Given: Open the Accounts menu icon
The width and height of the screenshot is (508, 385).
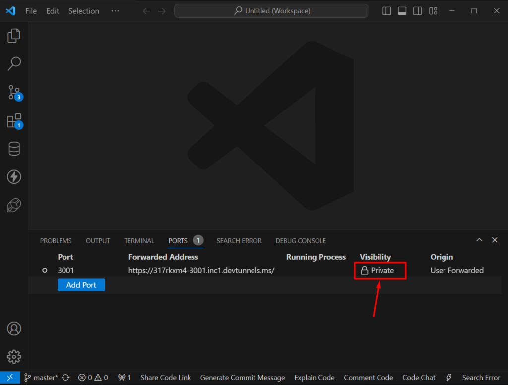Looking at the screenshot, I should (14, 329).
